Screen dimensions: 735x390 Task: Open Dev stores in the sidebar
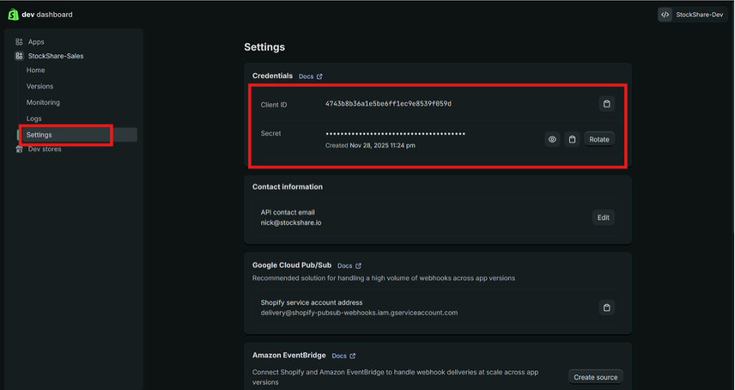click(x=45, y=149)
